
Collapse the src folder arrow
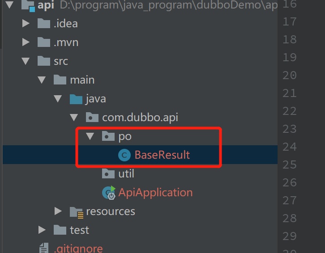tap(26, 61)
